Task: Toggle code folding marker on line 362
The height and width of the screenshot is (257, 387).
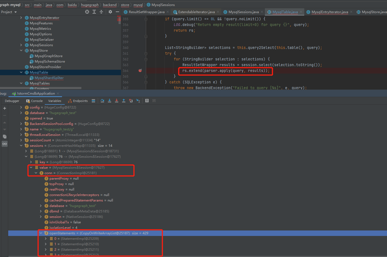Action: click(146, 59)
